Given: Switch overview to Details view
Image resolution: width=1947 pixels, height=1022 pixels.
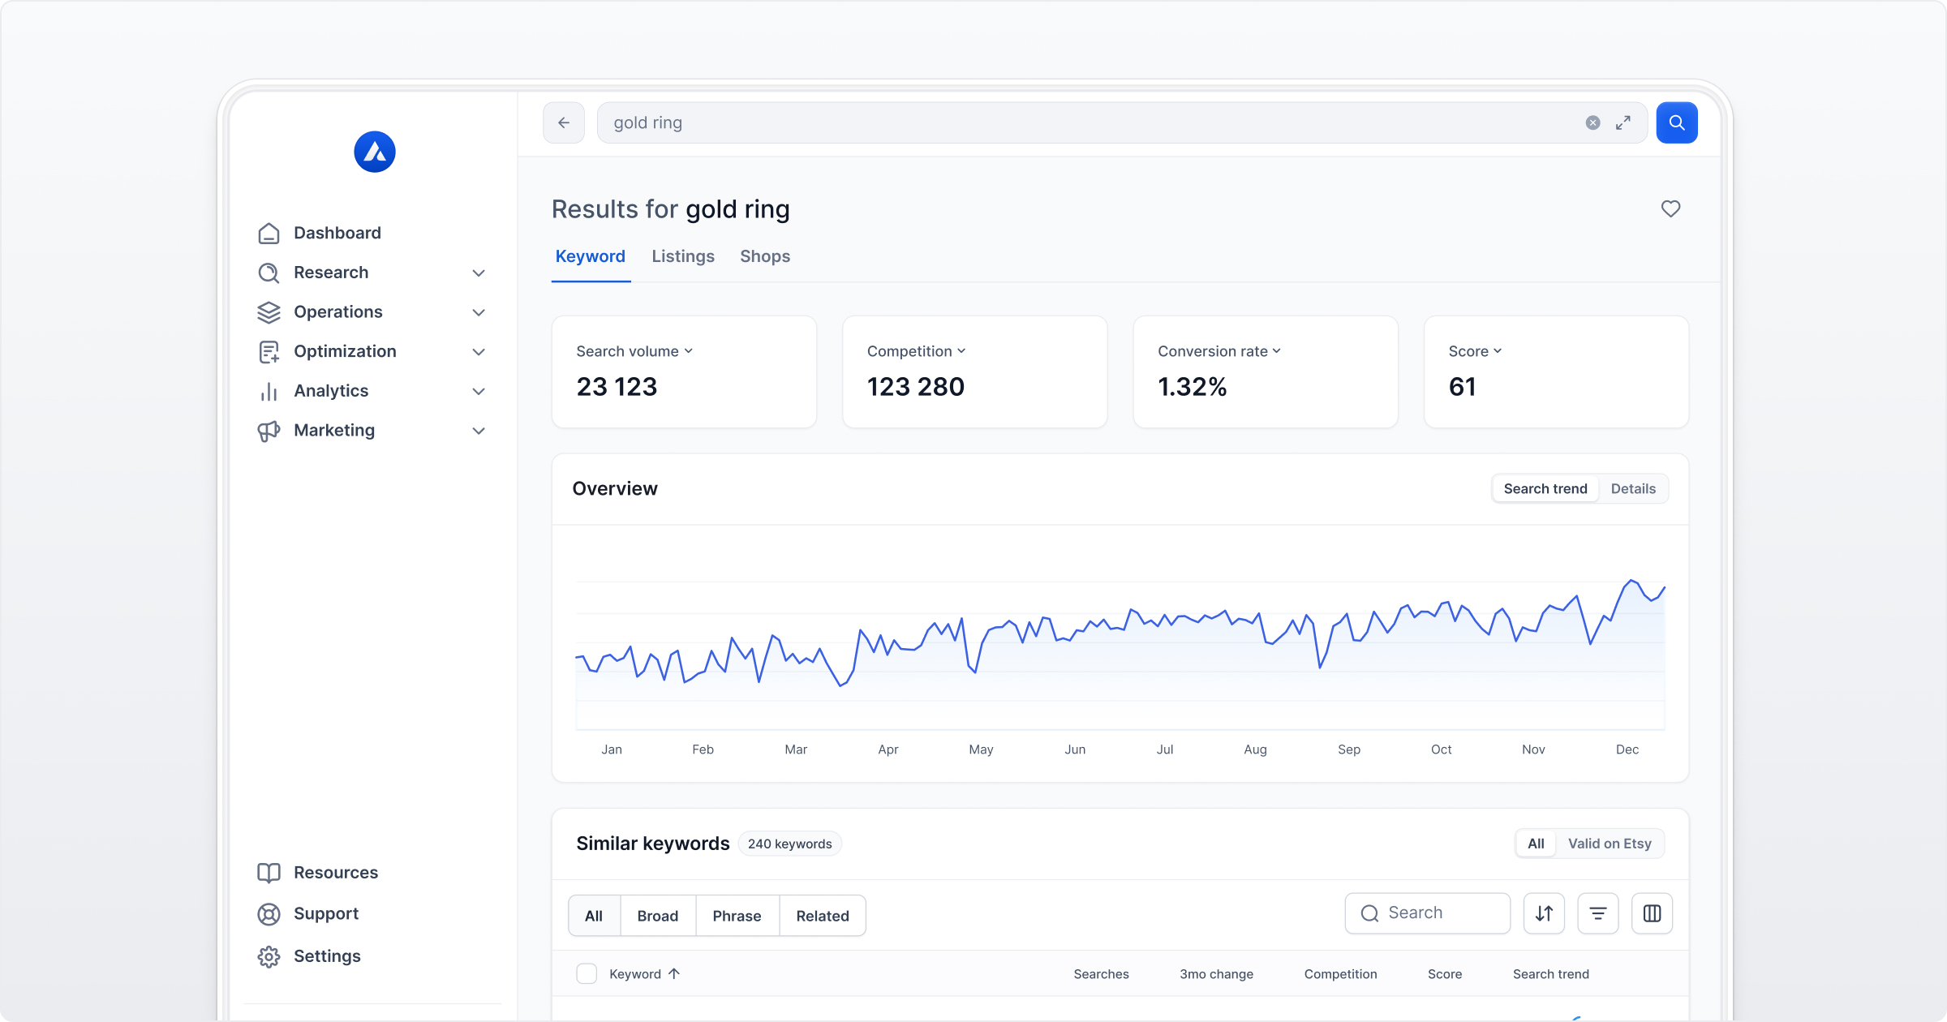Looking at the screenshot, I should pyautogui.click(x=1632, y=488).
